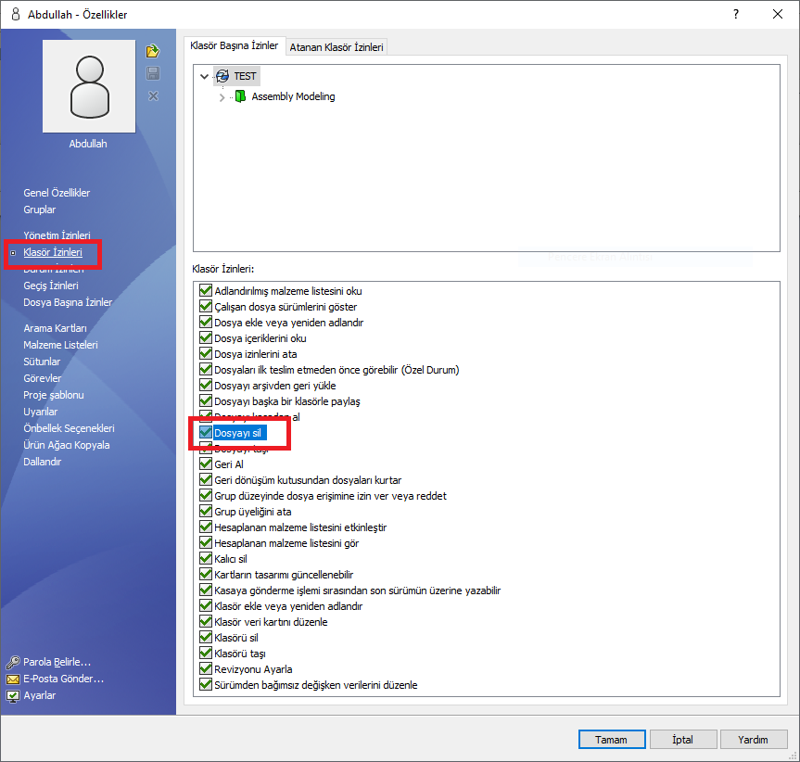Uncheck the Dosyayı sil permission

click(206, 433)
